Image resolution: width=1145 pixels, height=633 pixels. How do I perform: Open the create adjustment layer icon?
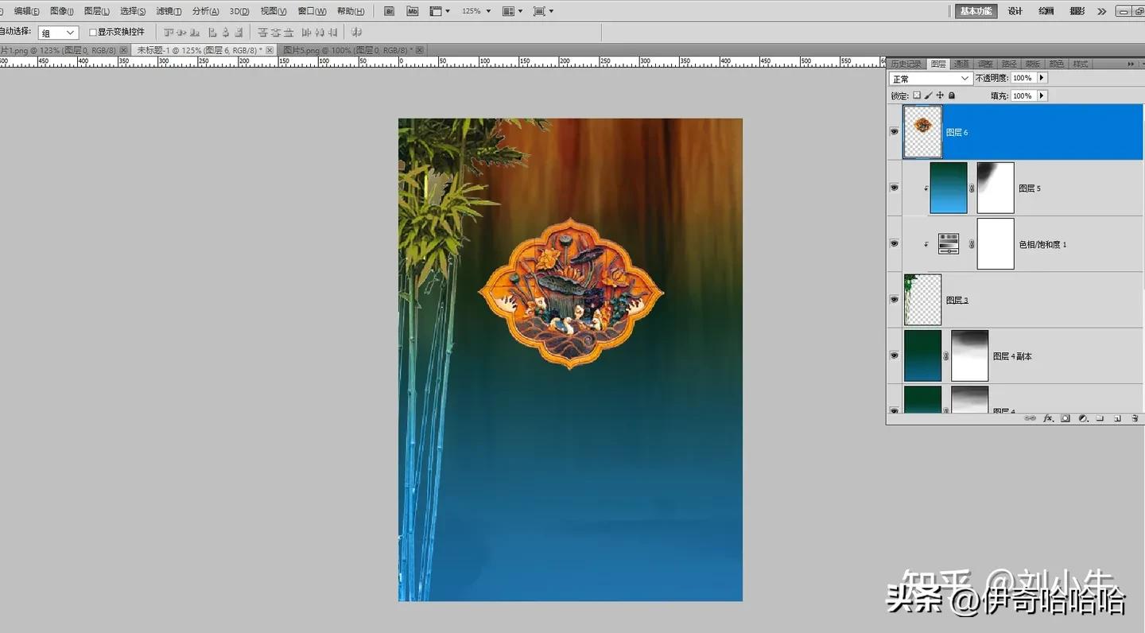(1083, 417)
